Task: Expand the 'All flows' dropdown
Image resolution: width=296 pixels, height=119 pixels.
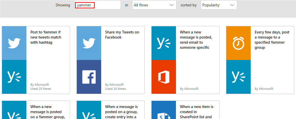Action: tap(154, 5)
